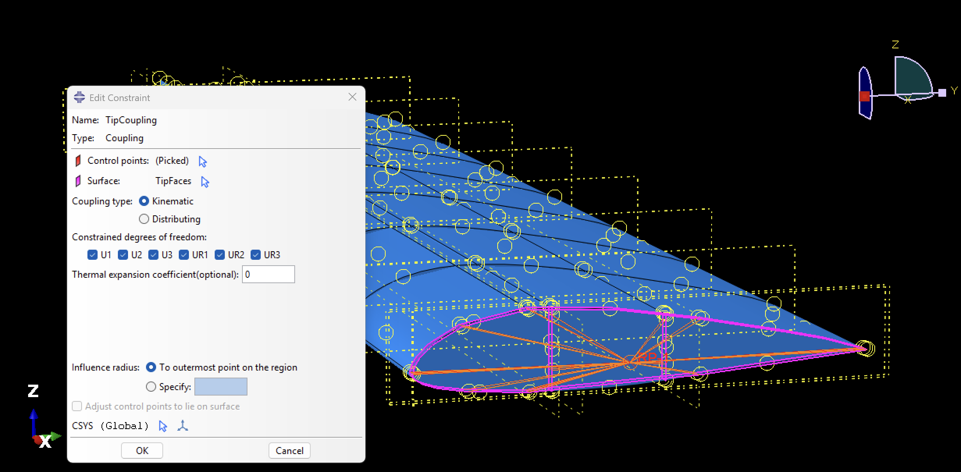The image size is (961, 472).
Task: Select Kinematic coupling type
Action: (x=144, y=201)
